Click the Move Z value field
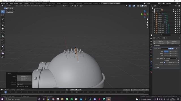 point(24,80)
